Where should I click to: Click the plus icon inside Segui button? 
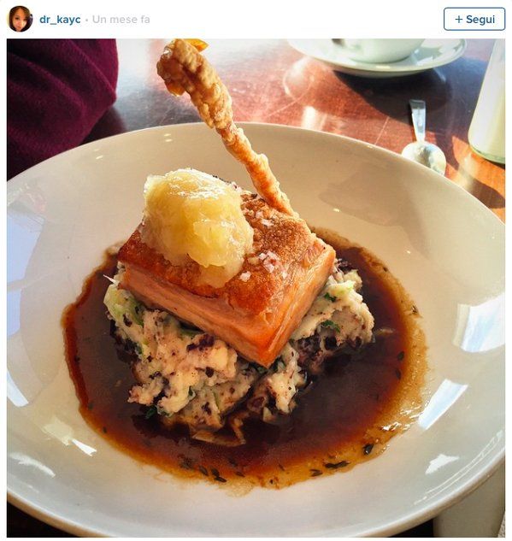coord(458,20)
